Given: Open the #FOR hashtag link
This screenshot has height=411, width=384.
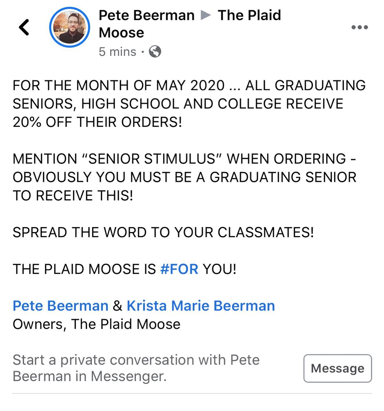Looking at the screenshot, I should tap(179, 269).
